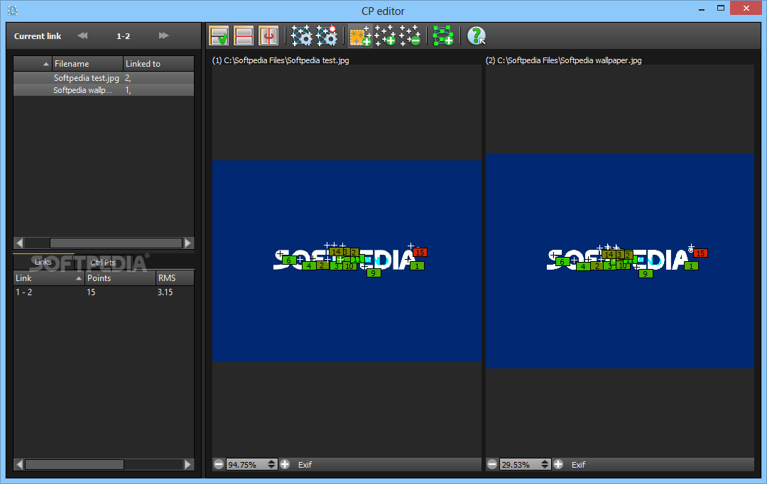This screenshot has height=484, width=767.
Task: Click the app icon in title bar
Action: click(13, 10)
